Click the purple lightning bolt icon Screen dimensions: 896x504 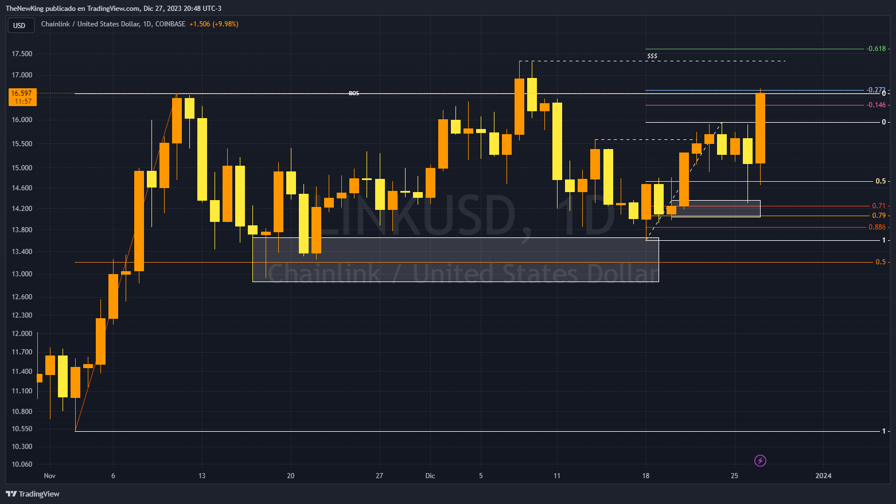[x=760, y=460]
